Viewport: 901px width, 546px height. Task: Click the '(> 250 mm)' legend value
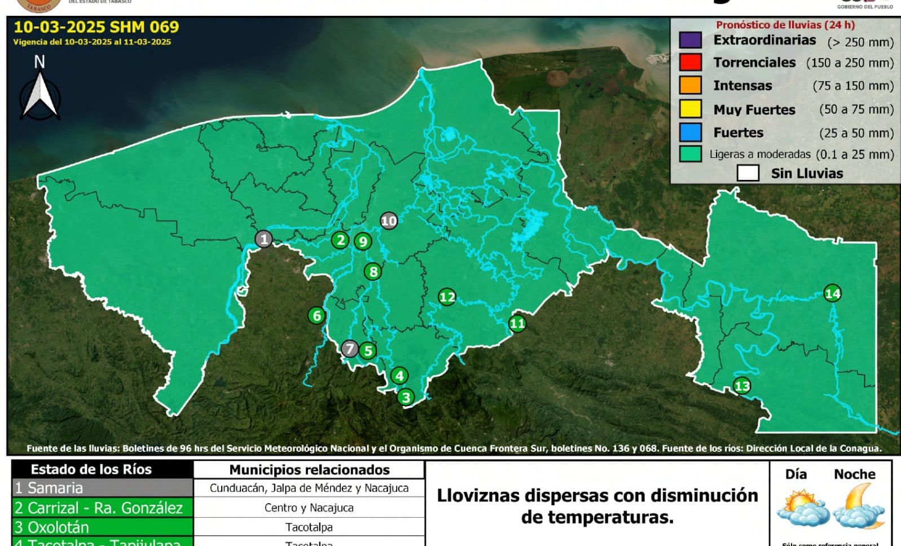pyautogui.click(x=860, y=42)
